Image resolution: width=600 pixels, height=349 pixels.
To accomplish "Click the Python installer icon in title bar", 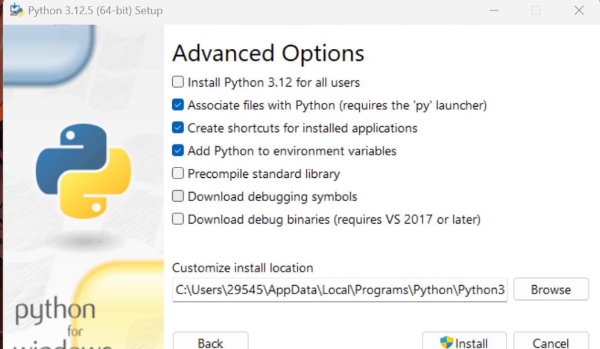I will pyautogui.click(x=17, y=10).
